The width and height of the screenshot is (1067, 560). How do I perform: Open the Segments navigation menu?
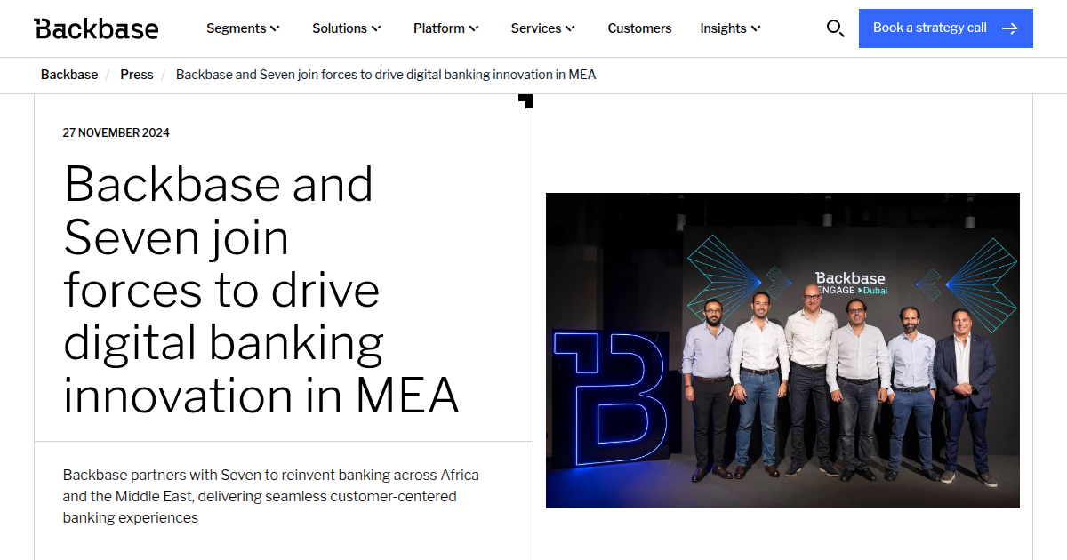237,28
